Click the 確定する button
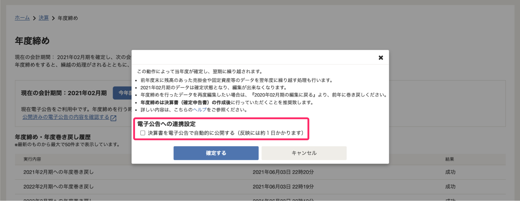Image resolution: width=520 pixels, height=201 pixels. tap(216, 153)
